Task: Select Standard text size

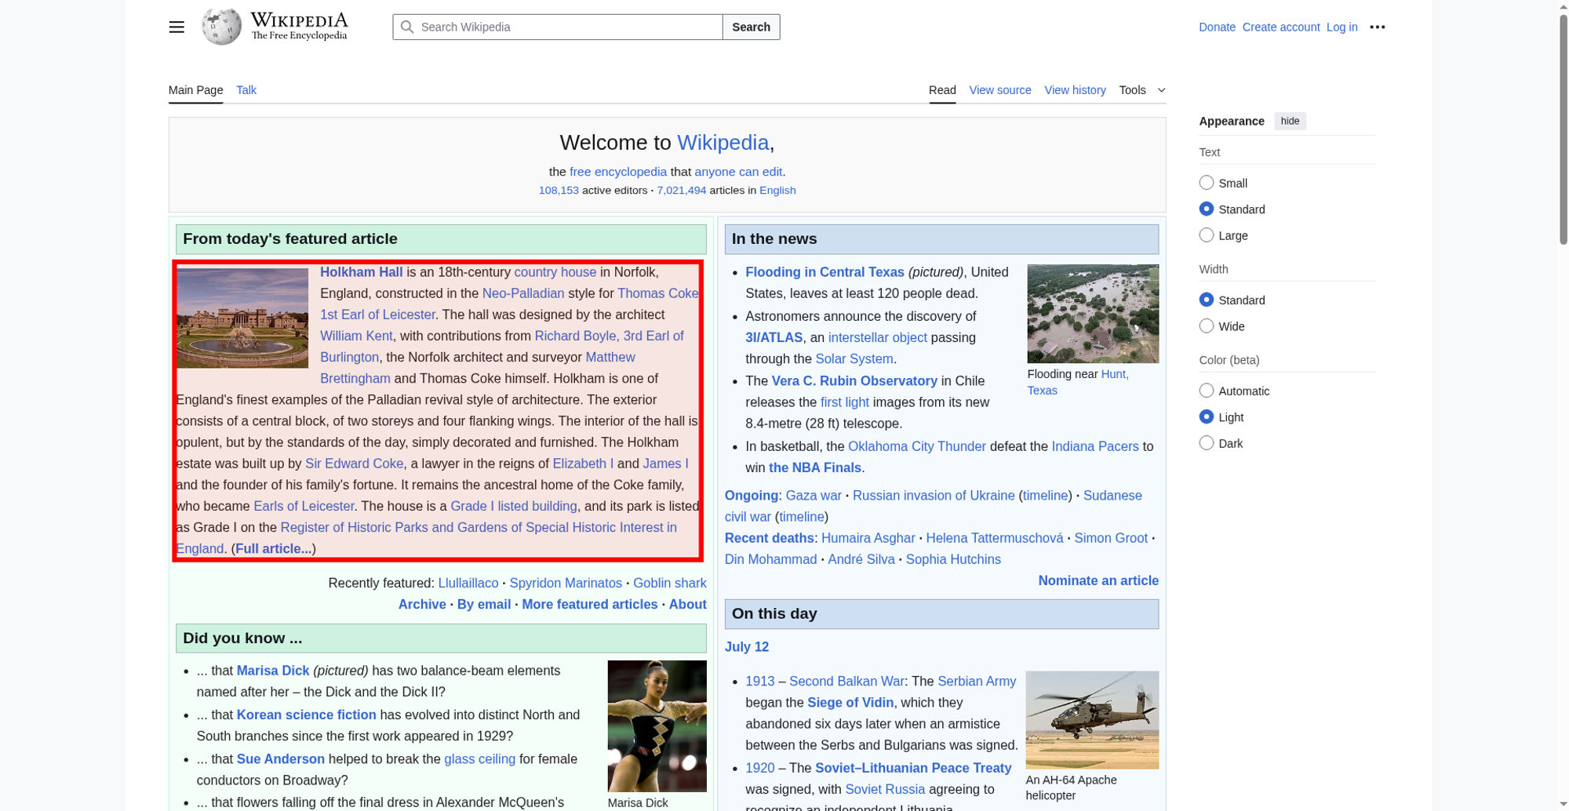Action: point(1207,209)
